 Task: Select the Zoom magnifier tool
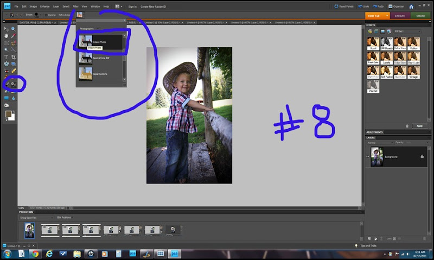[14, 29]
